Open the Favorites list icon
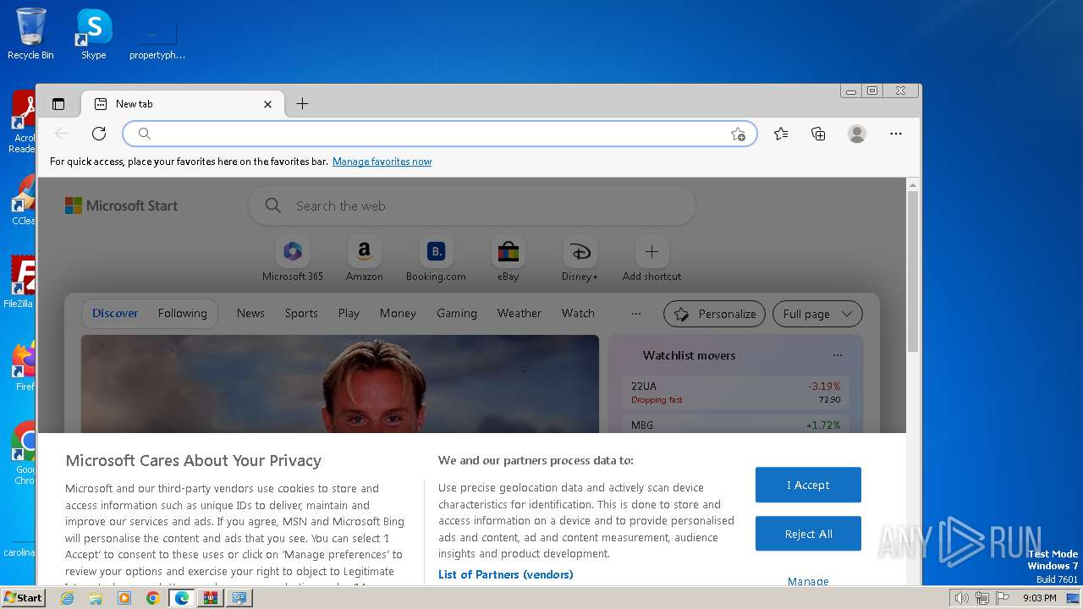The height and width of the screenshot is (609, 1083). (x=781, y=134)
